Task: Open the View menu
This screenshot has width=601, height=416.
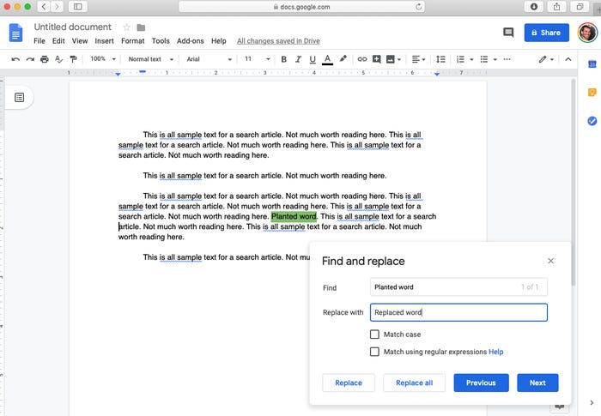Action: [x=80, y=41]
